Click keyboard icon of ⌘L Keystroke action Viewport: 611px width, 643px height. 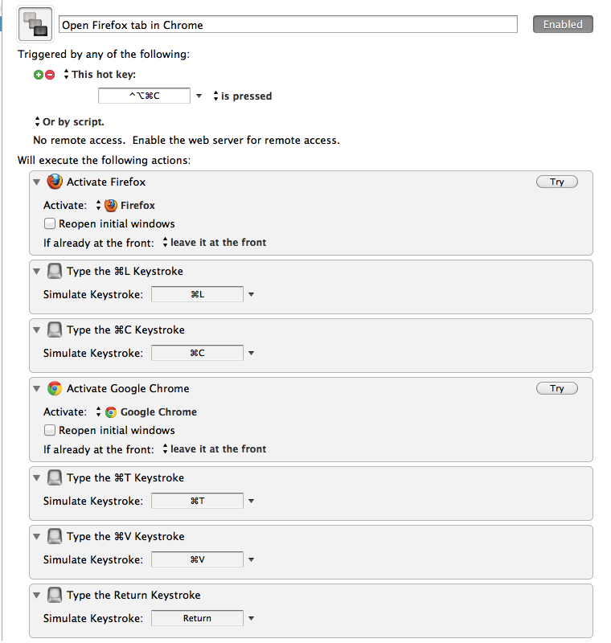tap(55, 271)
